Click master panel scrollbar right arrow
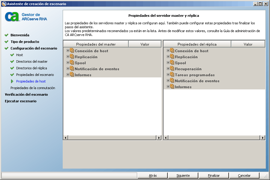The width and height of the screenshot is (270, 180). point(159,138)
